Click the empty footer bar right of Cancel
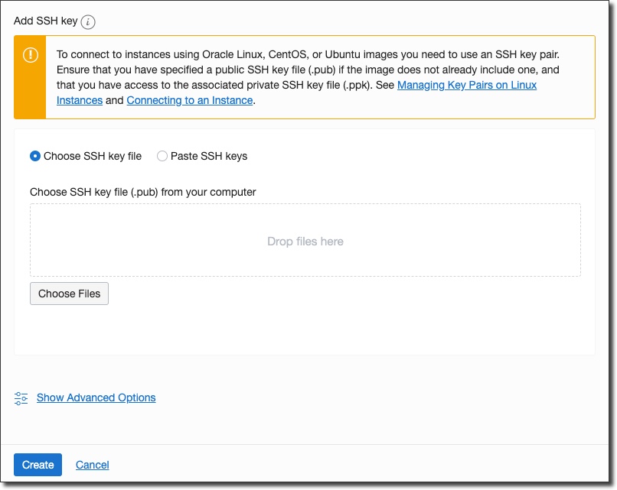The height and width of the screenshot is (490, 617). [x=360, y=465]
